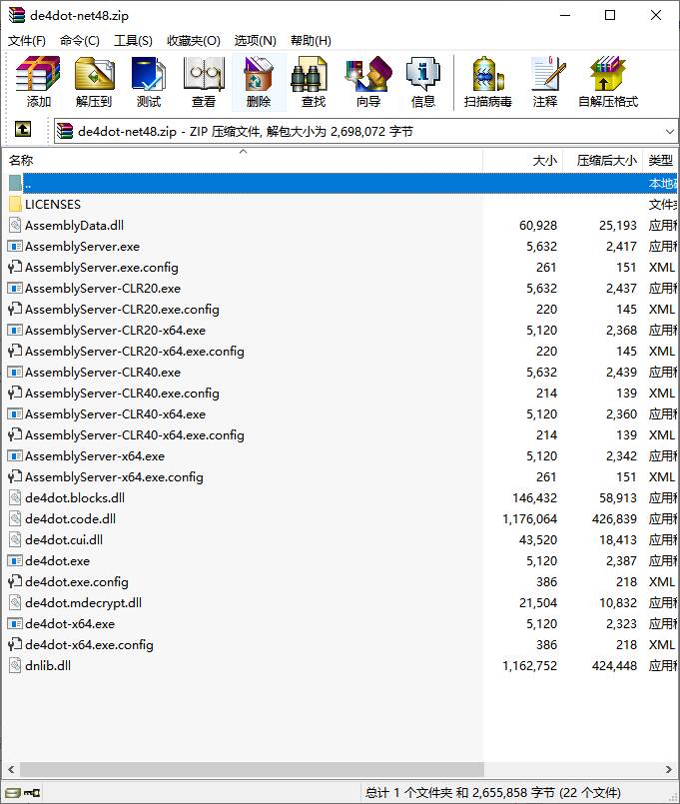Select the AssemblyServer-CLR20.exe file name
Image resolution: width=680 pixels, height=804 pixels.
[103, 289]
